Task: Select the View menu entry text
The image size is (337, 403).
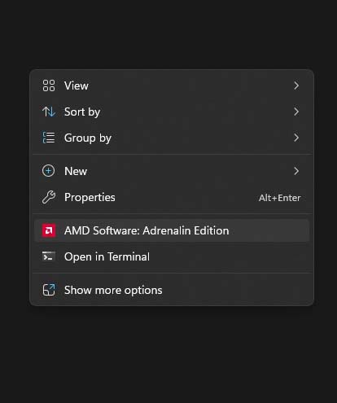Action: (x=77, y=85)
